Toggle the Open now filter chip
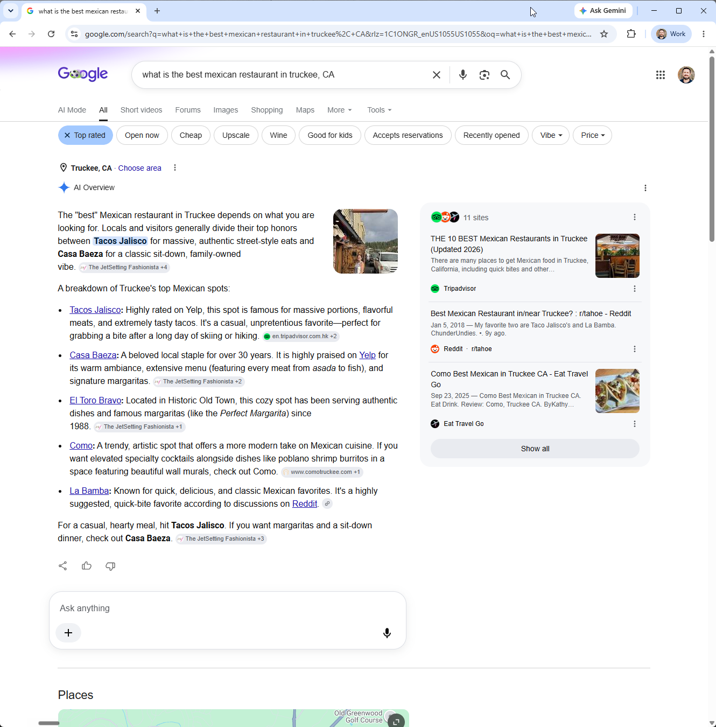The image size is (716, 727). [142, 135]
